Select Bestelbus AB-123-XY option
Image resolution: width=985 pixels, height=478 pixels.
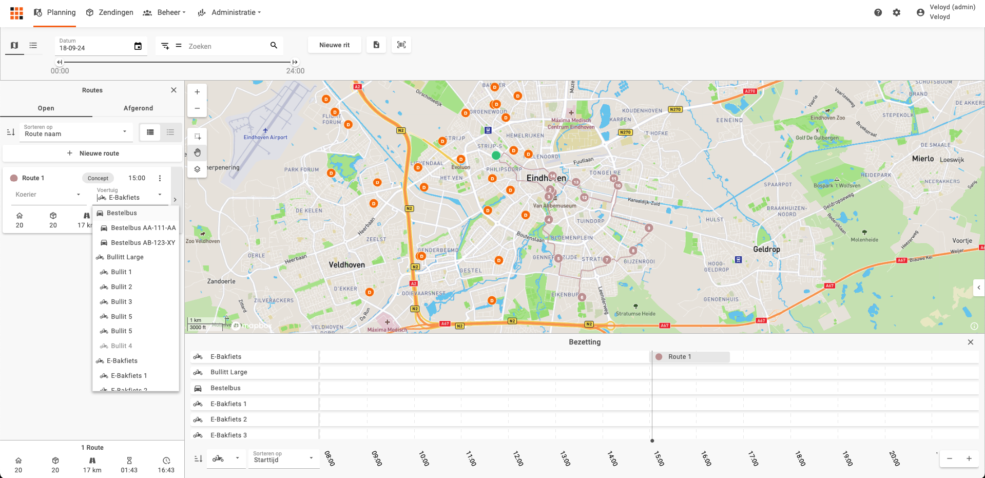pos(136,243)
